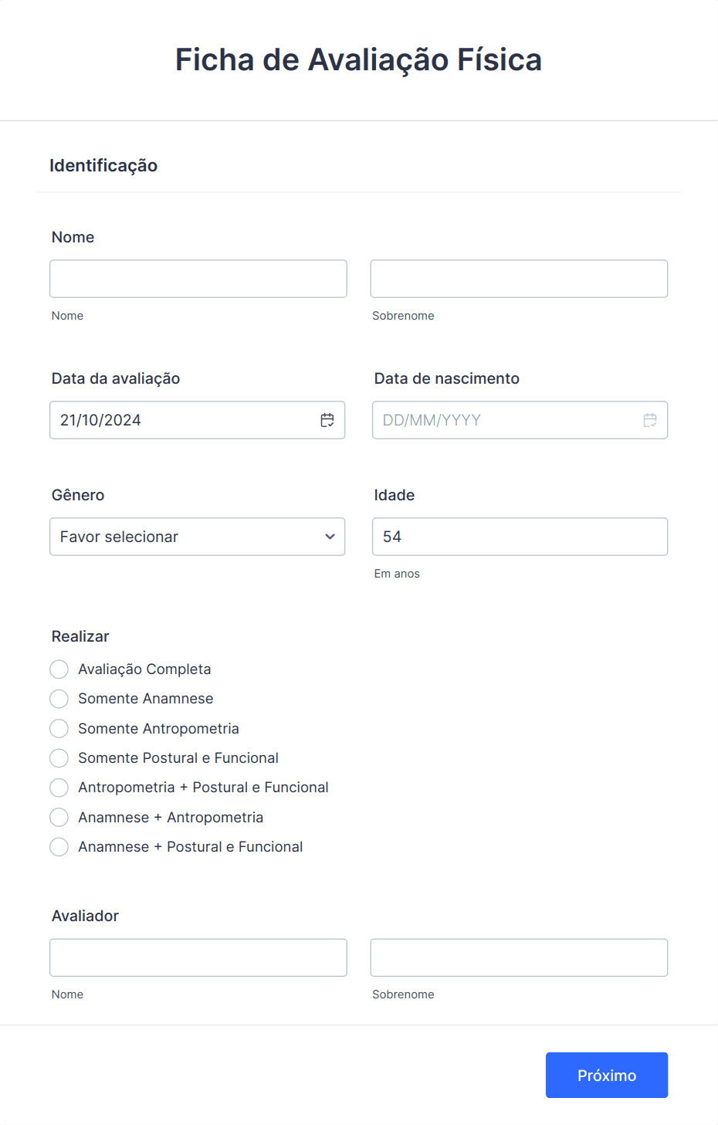Click the Idade field showing 54

(520, 537)
